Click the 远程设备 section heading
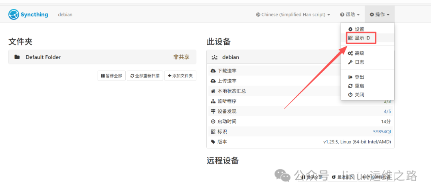 click(x=222, y=161)
